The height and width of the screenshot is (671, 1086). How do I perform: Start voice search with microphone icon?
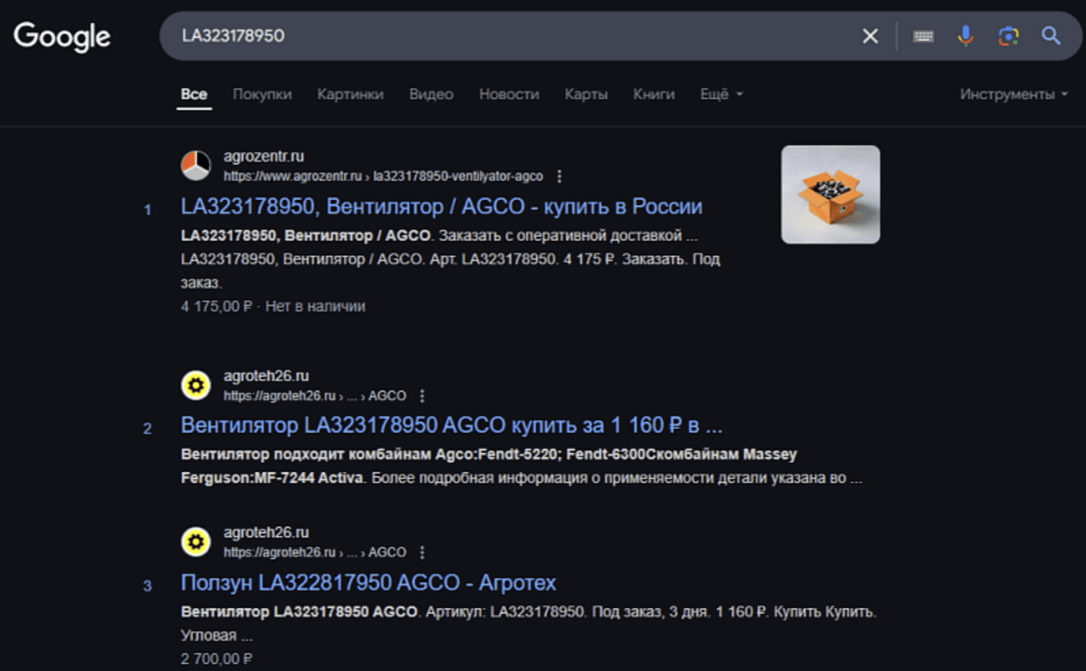point(965,36)
